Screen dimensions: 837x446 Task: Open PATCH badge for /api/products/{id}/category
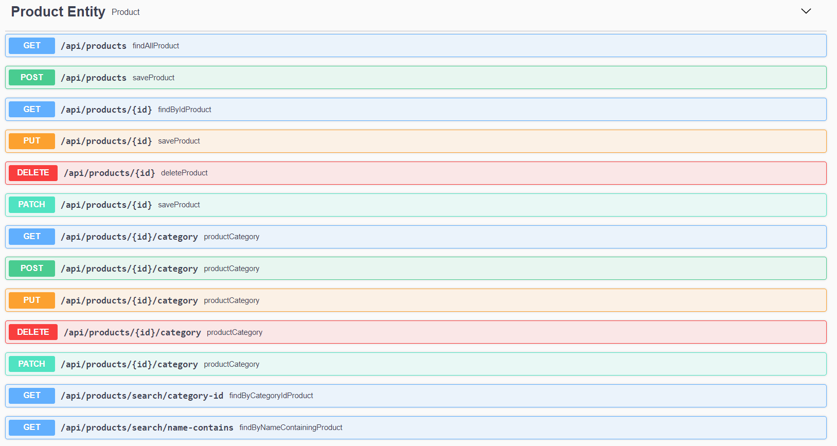click(32, 364)
